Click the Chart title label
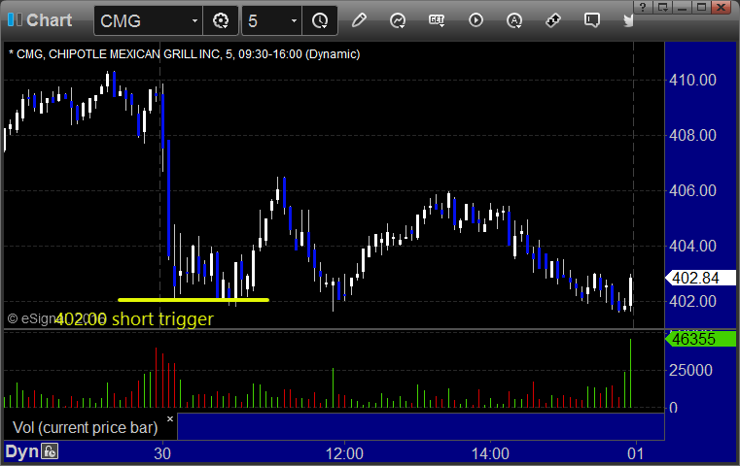The width and height of the screenshot is (740, 466). coord(49,20)
